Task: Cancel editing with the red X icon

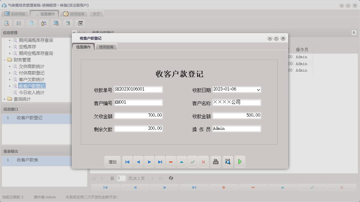Action: coord(203,161)
